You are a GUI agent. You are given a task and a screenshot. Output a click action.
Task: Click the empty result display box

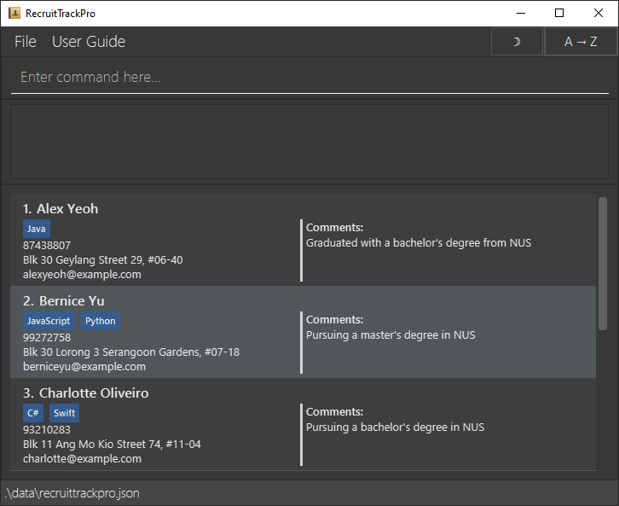(309, 142)
